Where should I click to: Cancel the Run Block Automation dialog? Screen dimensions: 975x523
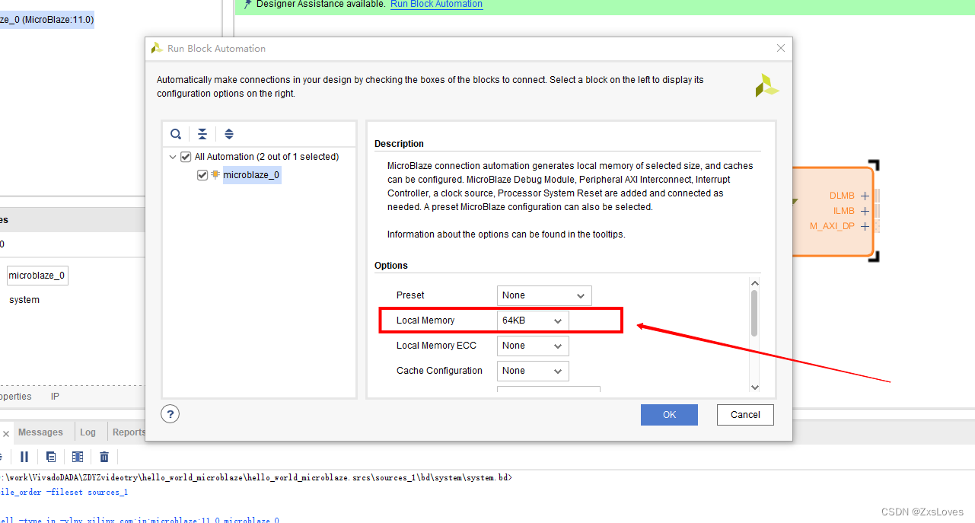click(745, 415)
